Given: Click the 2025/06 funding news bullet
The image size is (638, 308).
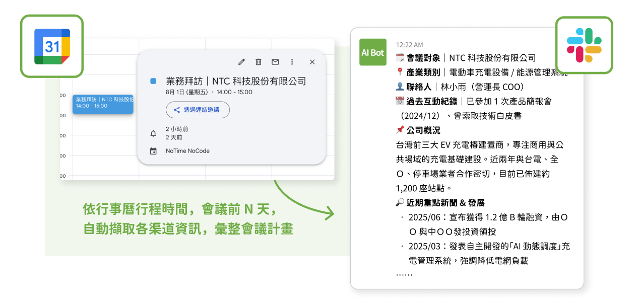Looking at the screenshot, I should 484,224.
